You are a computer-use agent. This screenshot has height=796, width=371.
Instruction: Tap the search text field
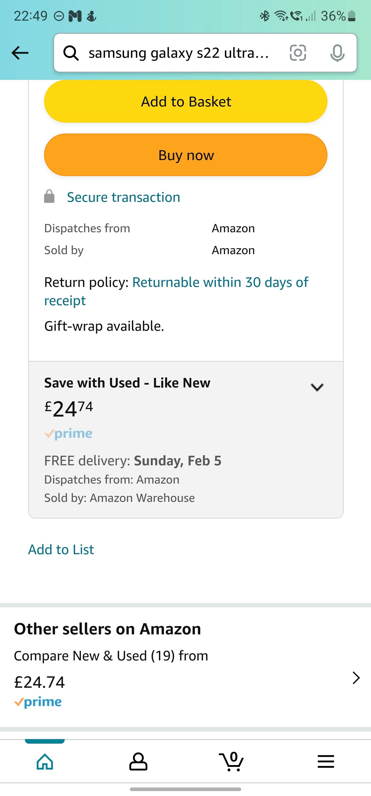179,53
